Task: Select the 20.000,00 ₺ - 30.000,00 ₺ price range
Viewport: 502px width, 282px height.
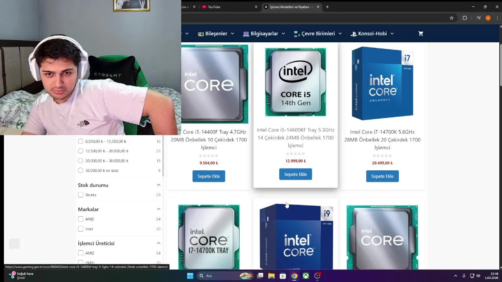Action: 80,161
